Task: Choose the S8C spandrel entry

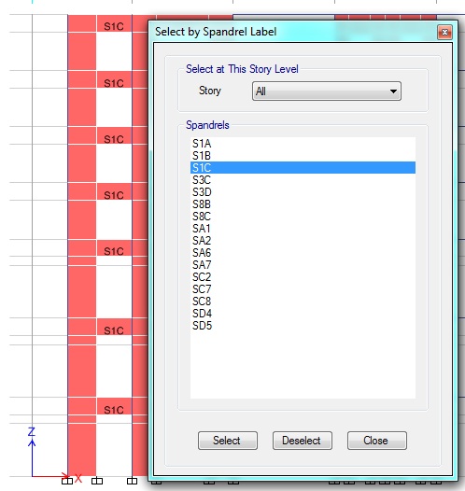Action: 303,216
